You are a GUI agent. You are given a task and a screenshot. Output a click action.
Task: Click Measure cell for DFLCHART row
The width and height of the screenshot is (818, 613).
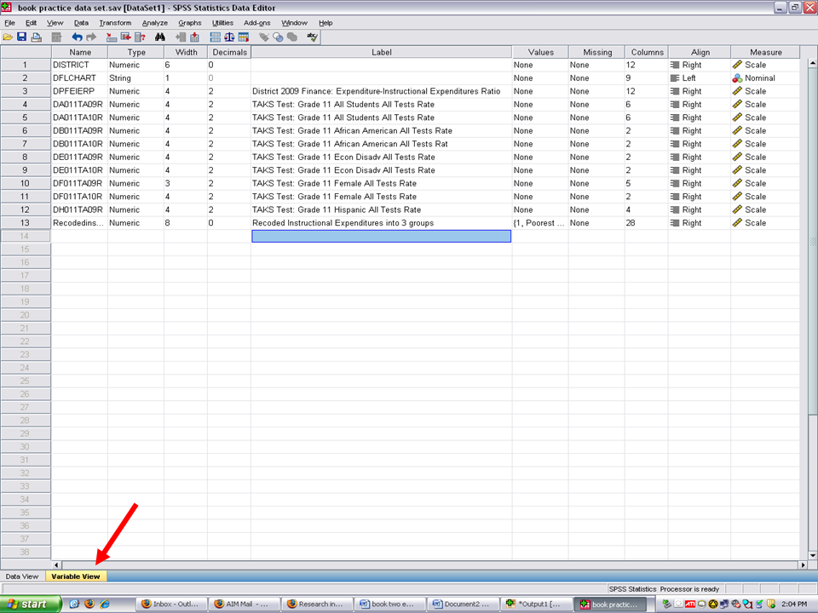(x=765, y=78)
